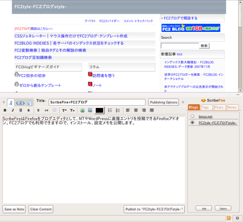Screen dimensions: 243x222
Task: Open the black text color swatch
Action: click(100, 111)
